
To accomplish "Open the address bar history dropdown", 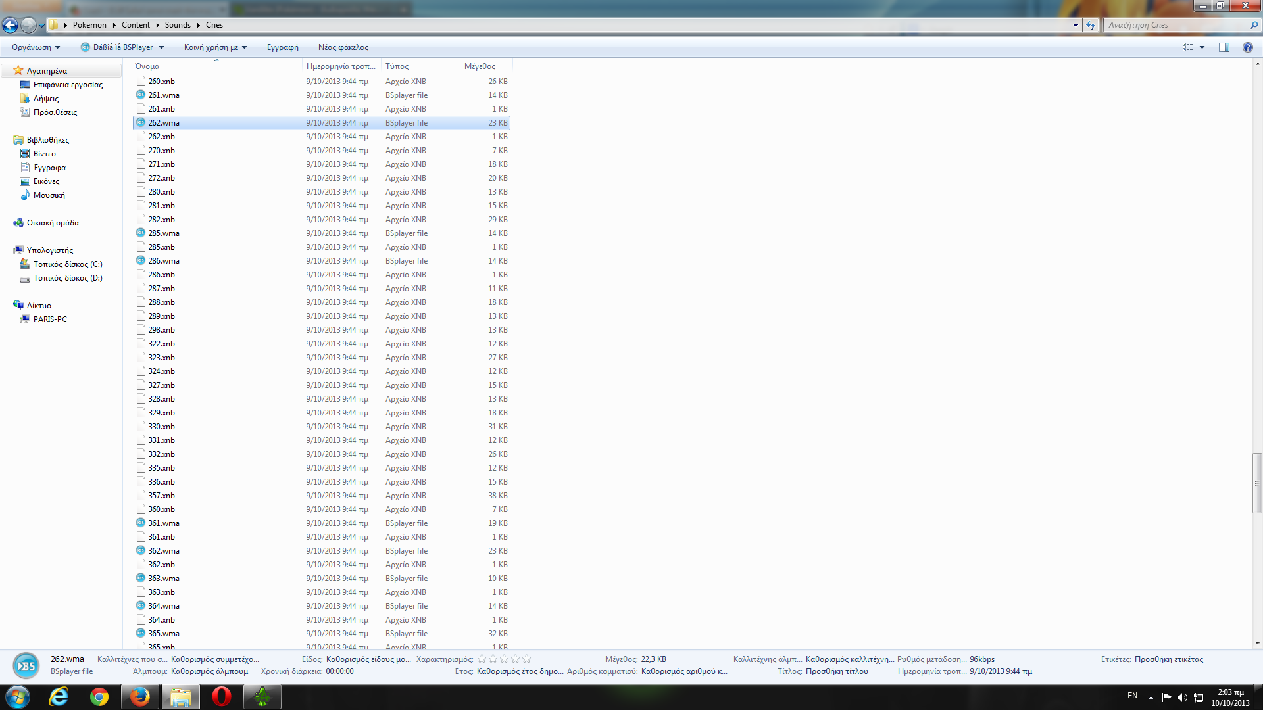I will (1076, 25).
